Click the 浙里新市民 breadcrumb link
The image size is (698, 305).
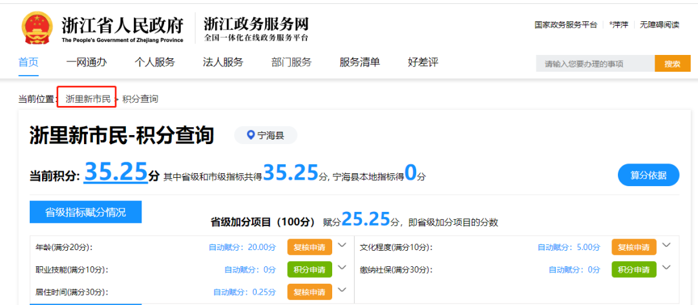[x=88, y=99]
